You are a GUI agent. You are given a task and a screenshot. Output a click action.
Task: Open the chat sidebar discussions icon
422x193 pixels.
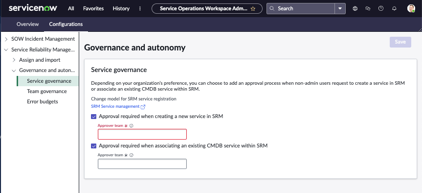[368, 9]
